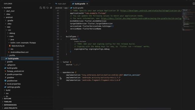Click the New File icon in Explorer
The width and height of the screenshot is (195, 110).
(x=41, y=8)
